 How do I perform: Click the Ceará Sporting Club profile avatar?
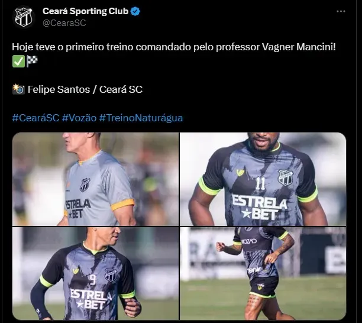coord(23,17)
